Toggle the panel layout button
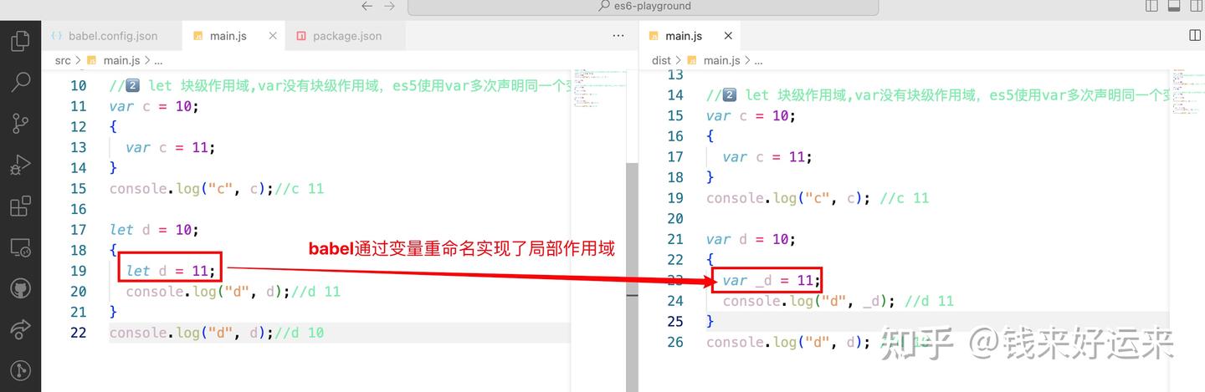The image size is (1205, 392). coord(1173,6)
